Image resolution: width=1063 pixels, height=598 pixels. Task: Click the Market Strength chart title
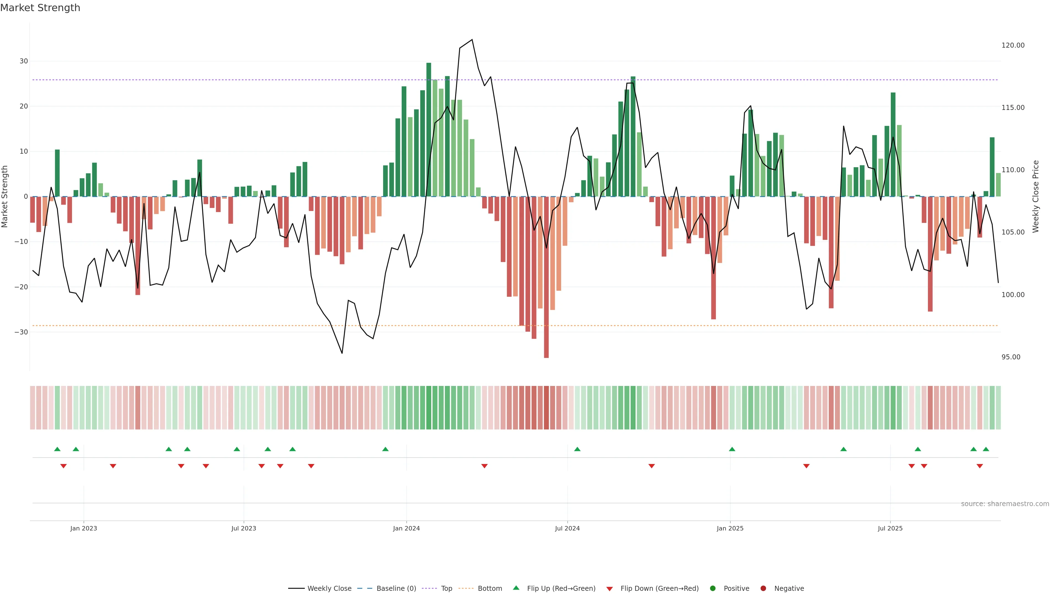(40, 8)
